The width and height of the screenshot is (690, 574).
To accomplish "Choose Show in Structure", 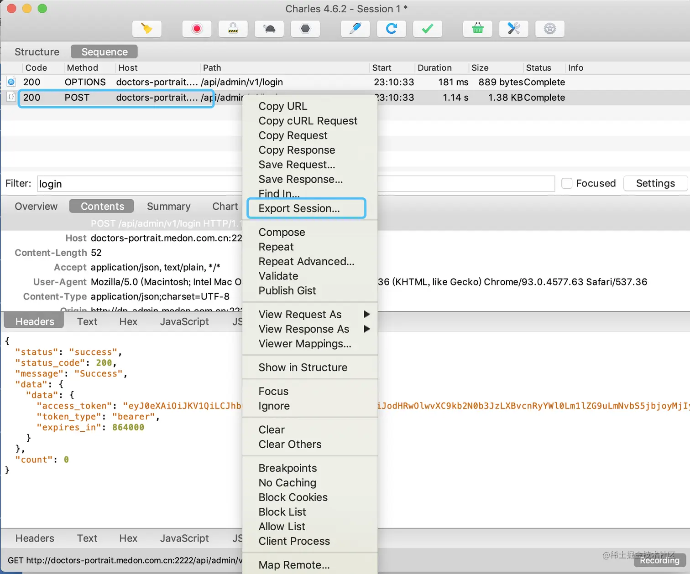I will [303, 367].
